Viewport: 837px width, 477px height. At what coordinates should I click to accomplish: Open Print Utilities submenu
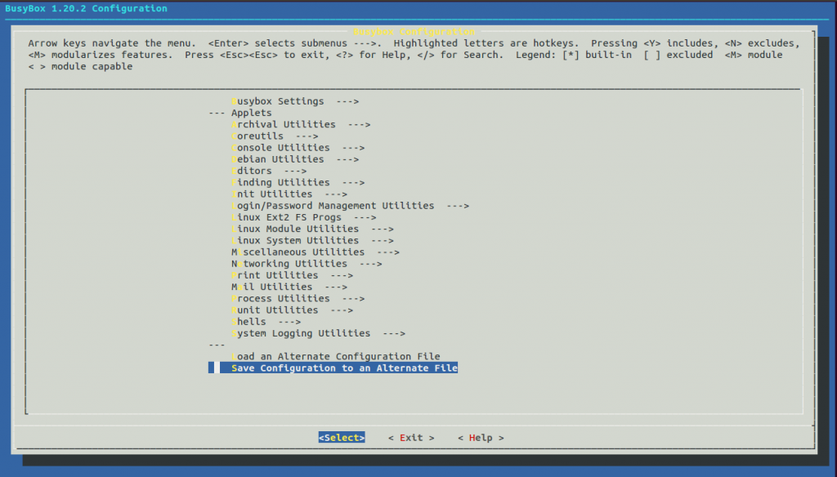pyautogui.click(x=292, y=275)
